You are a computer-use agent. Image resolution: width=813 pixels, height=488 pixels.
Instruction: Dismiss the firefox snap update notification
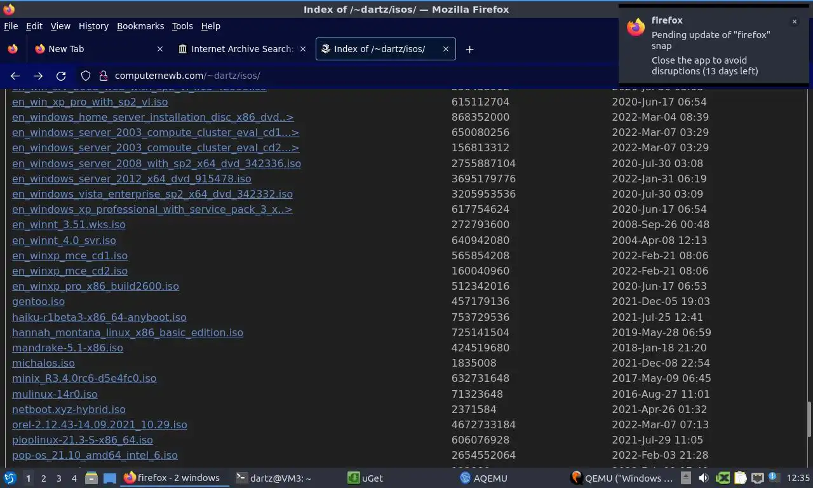[x=794, y=22]
